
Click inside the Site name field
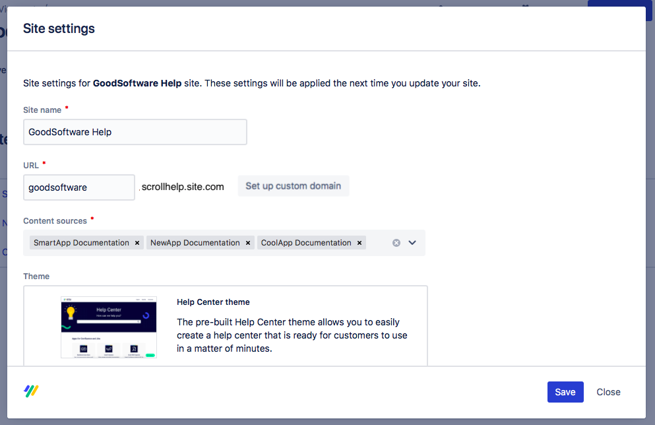tap(135, 132)
